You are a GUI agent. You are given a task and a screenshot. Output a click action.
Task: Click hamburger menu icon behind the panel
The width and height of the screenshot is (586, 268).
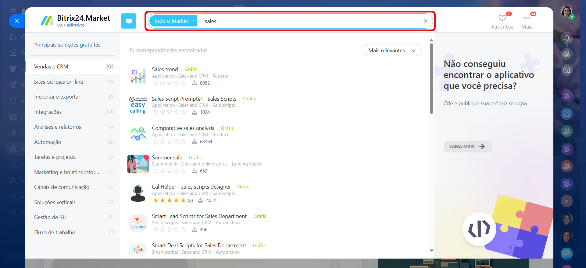(x=13, y=11)
